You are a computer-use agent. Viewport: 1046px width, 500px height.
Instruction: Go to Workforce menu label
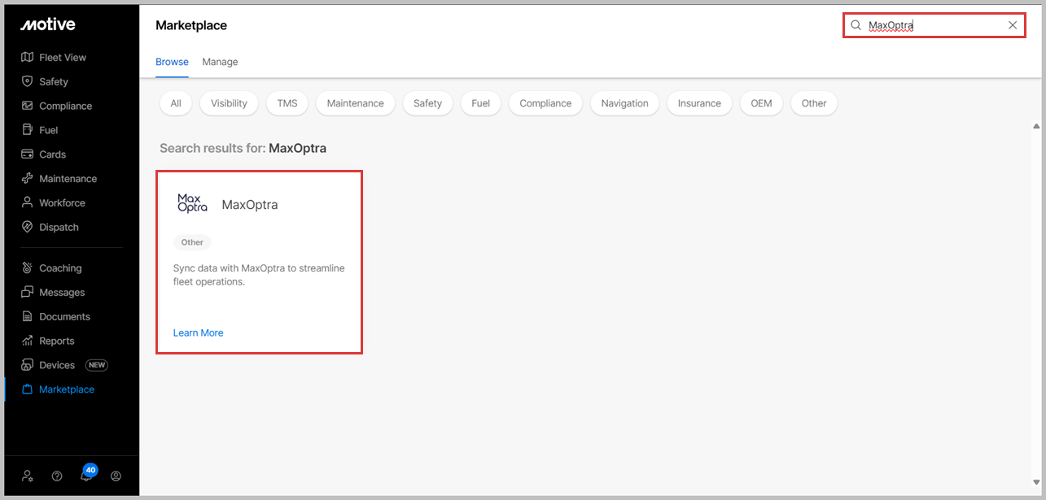tap(62, 203)
